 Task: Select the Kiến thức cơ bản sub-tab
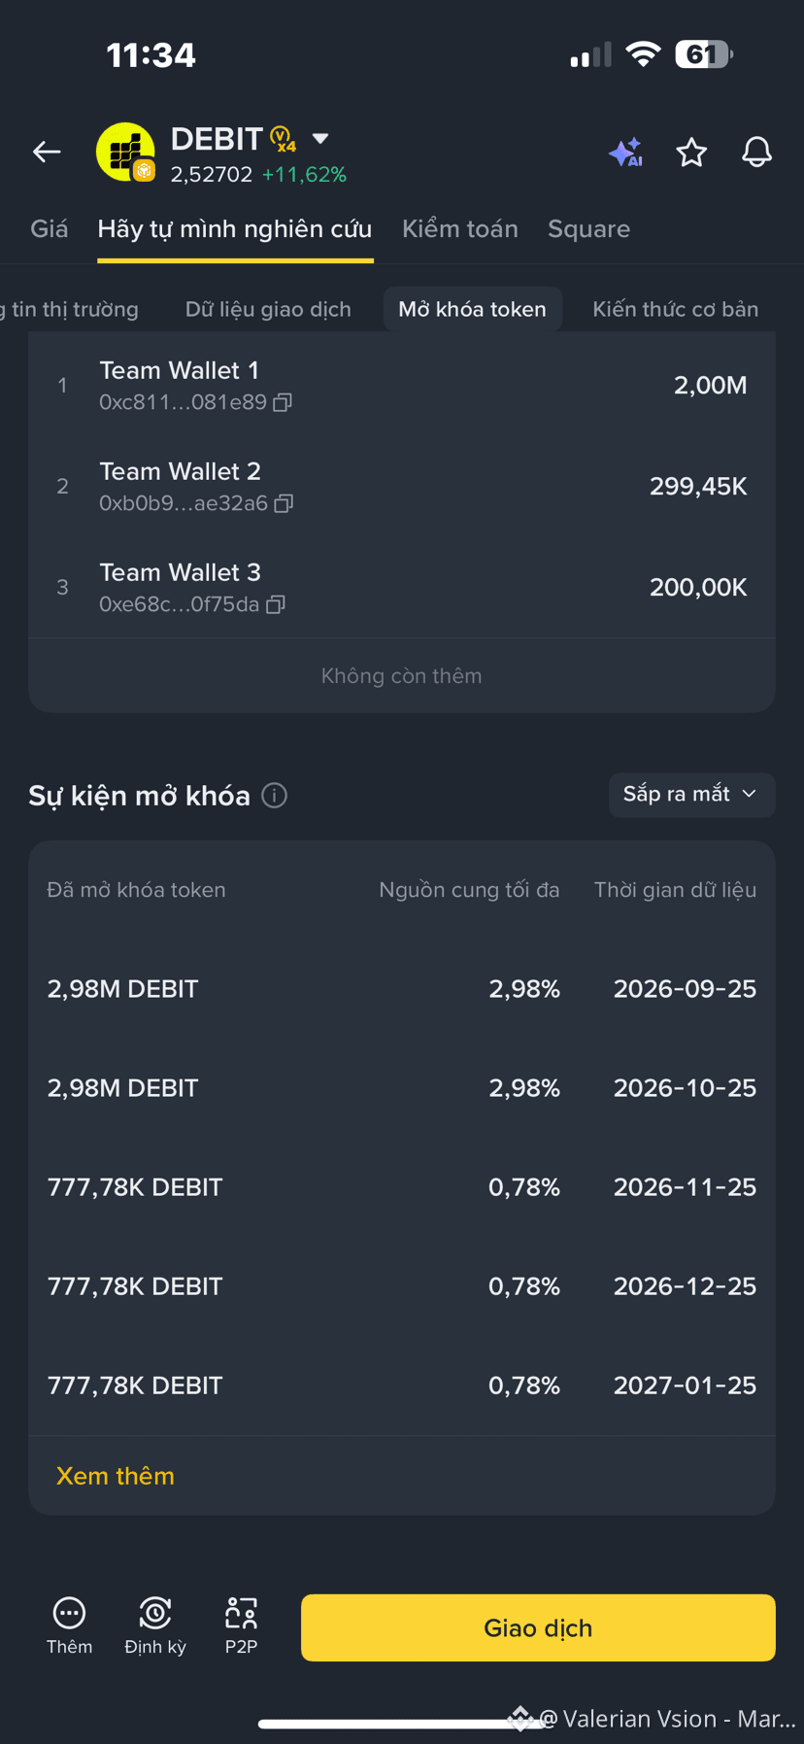[x=676, y=309]
